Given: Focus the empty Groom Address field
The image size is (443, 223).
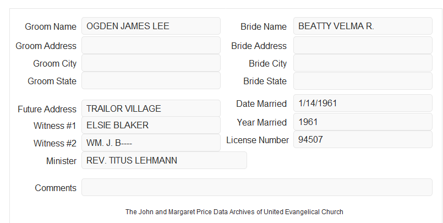Looking at the screenshot, I should point(151,45).
